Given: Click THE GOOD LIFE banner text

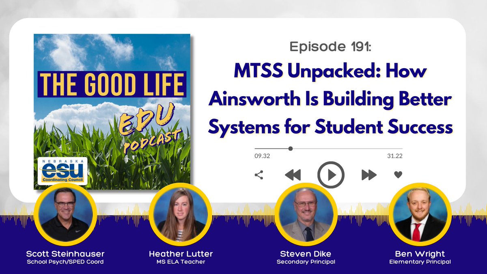Looking at the screenshot, I should (112, 85).
